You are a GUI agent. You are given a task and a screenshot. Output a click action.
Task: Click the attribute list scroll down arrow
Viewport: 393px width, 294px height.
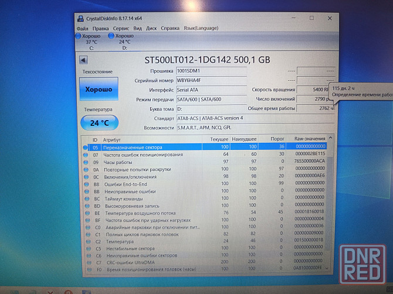[327, 268]
